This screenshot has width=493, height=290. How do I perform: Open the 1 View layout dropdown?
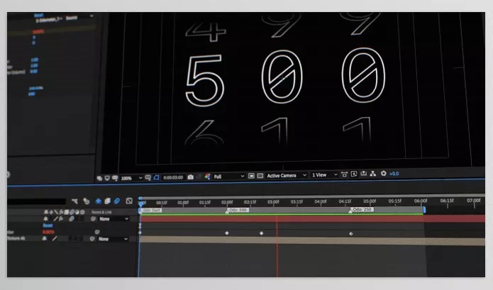(324, 174)
